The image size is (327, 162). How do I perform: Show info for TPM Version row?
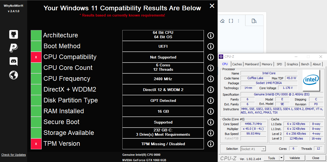[211, 144]
